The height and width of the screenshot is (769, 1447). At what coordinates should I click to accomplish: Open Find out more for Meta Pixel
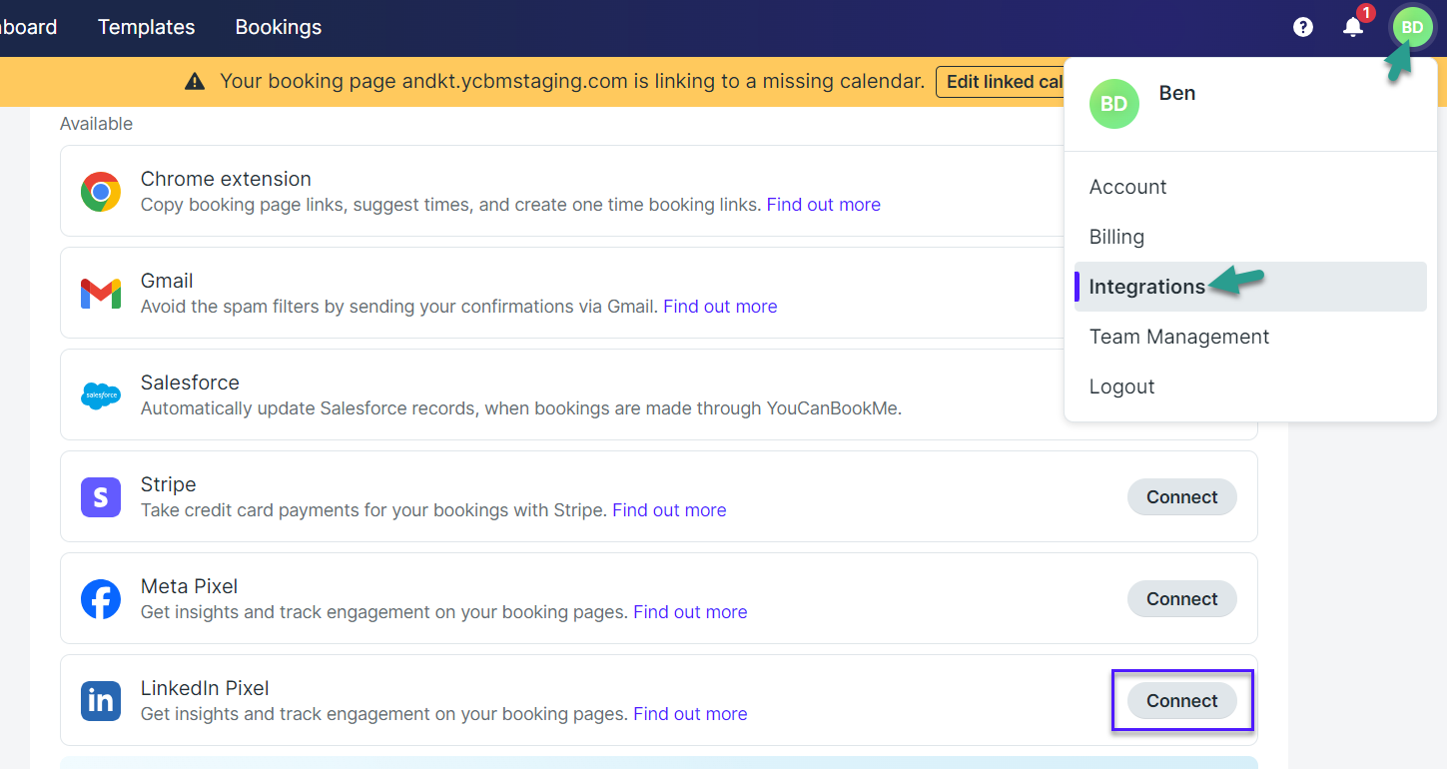690,612
